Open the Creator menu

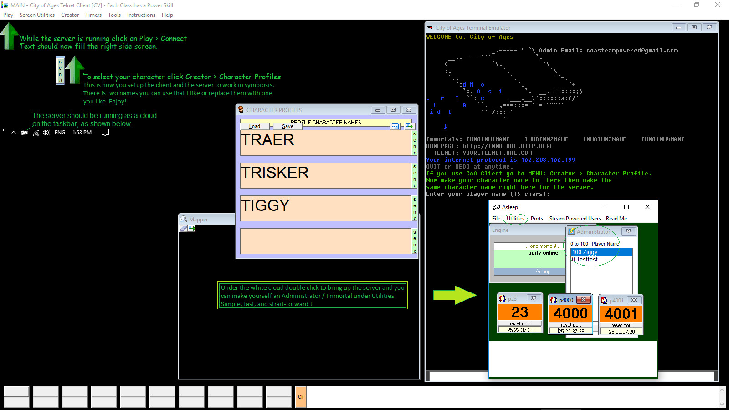[x=70, y=15]
